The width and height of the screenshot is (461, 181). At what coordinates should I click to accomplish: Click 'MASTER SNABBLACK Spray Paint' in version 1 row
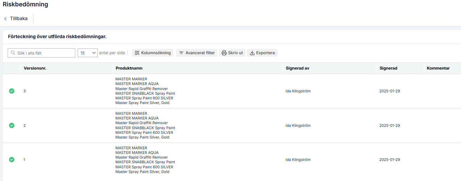point(145,162)
